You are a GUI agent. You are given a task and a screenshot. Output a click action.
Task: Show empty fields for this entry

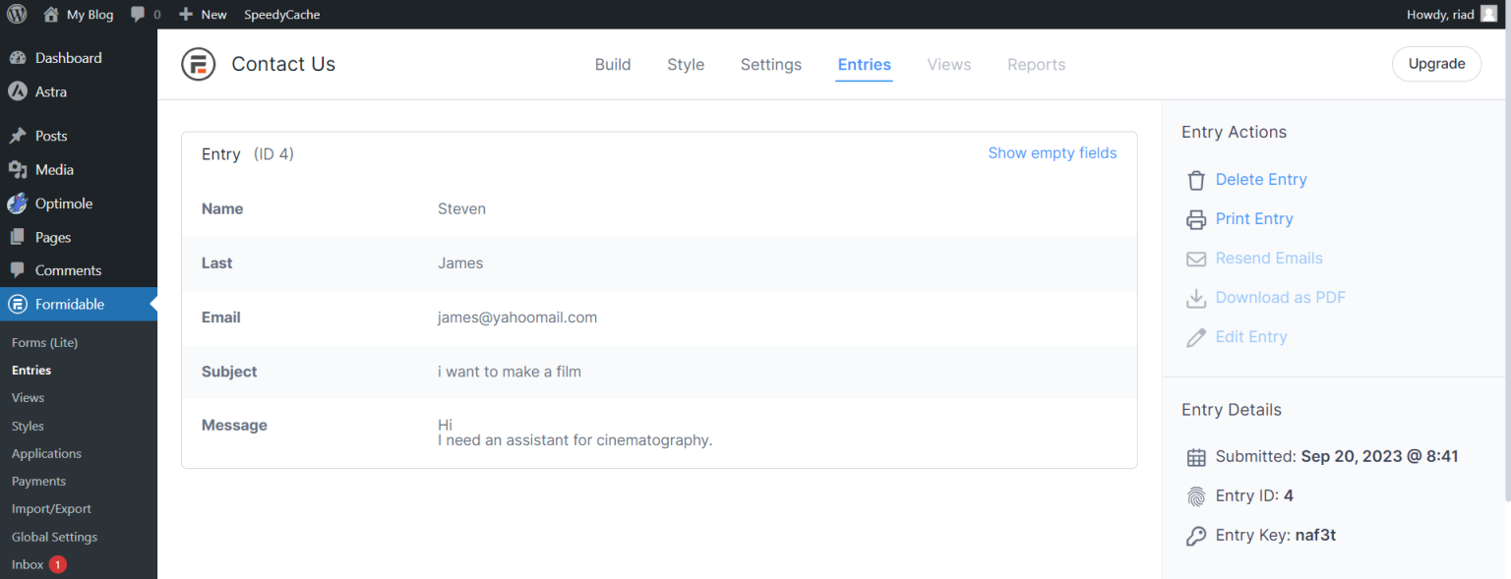tap(1052, 152)
